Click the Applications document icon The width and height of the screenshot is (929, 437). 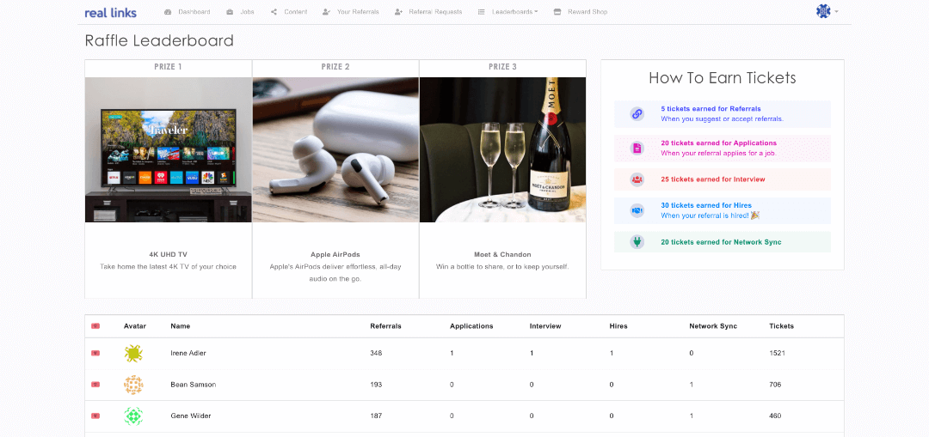point(637,148)
